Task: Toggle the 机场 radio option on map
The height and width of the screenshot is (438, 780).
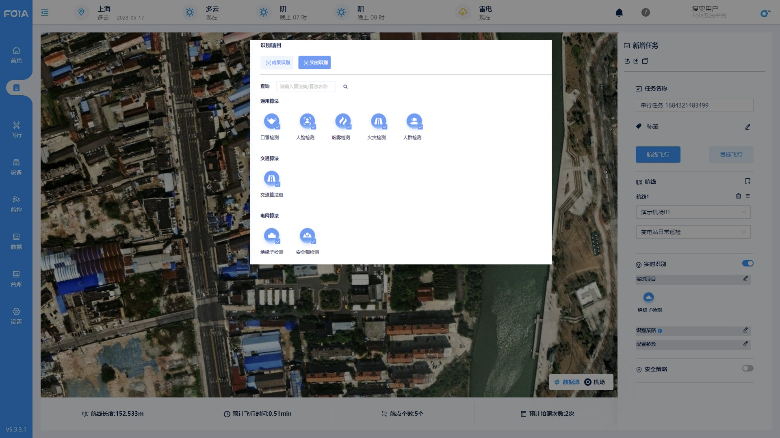Action: pos(588,382)
